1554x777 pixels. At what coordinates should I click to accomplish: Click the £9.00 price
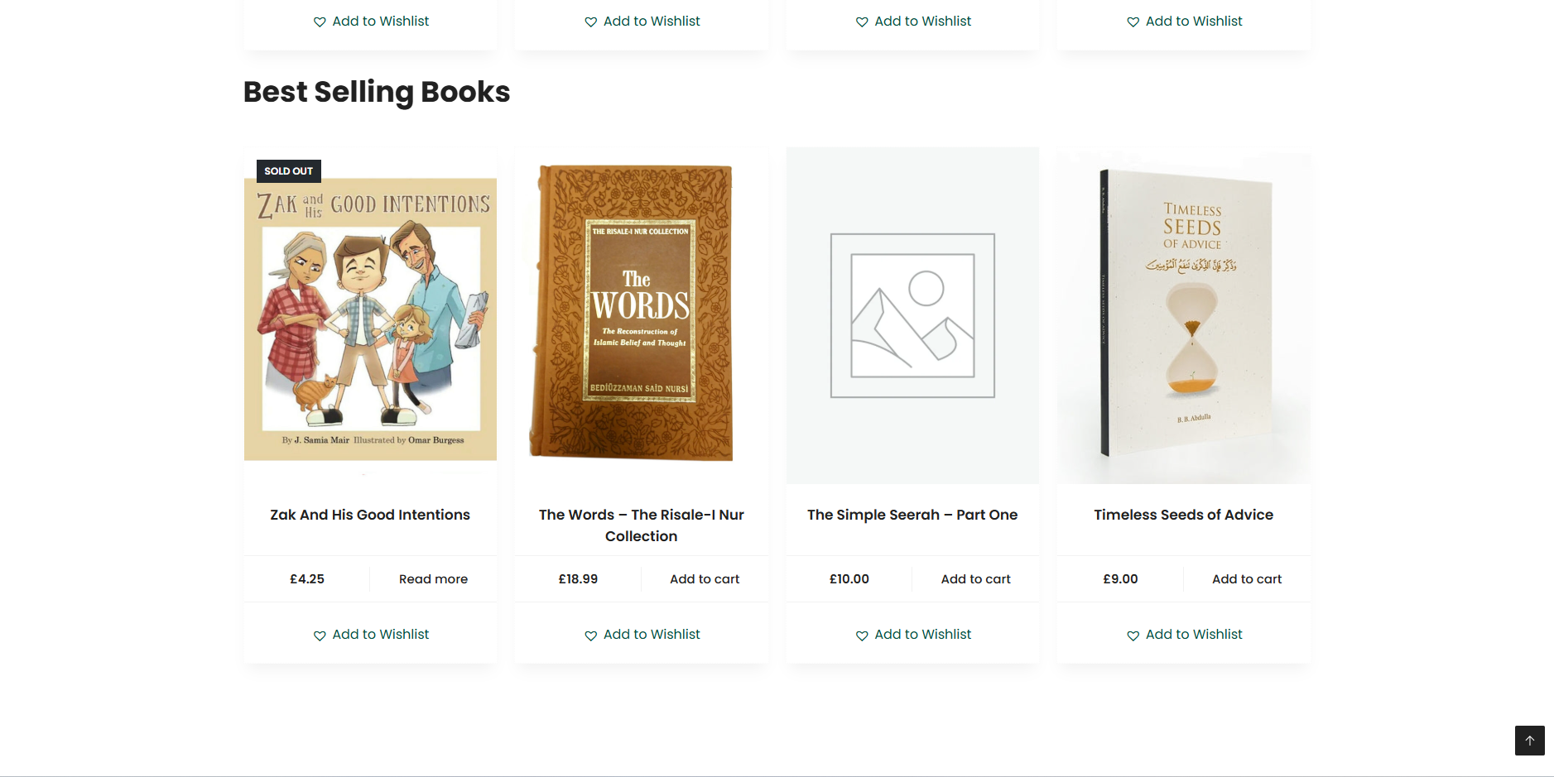click(x=1120, y=579)
